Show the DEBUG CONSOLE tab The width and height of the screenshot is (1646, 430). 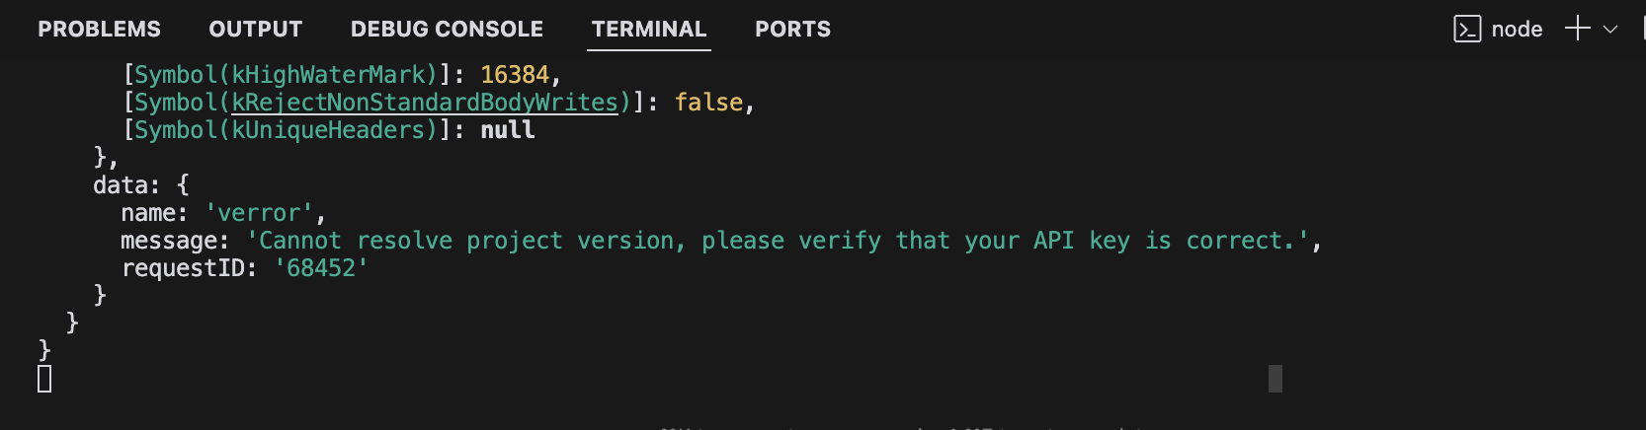[x=447, y=30]
